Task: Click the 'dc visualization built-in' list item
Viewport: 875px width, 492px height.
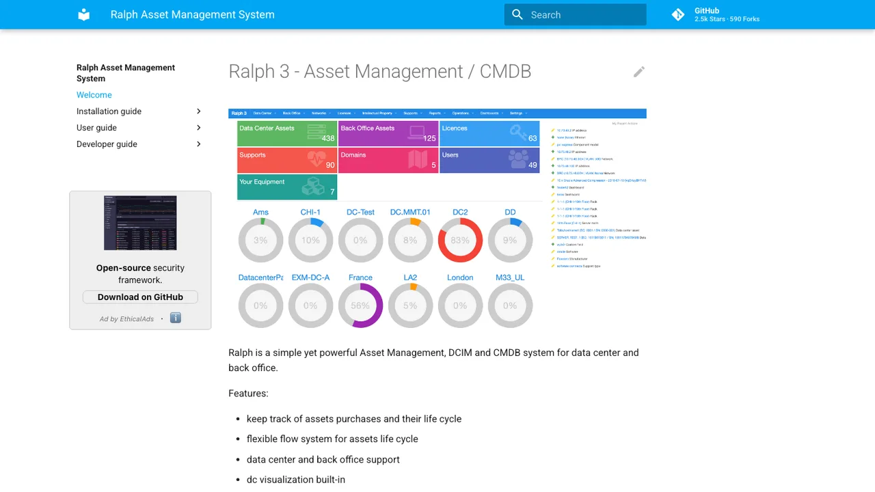Action: (296, 480)
